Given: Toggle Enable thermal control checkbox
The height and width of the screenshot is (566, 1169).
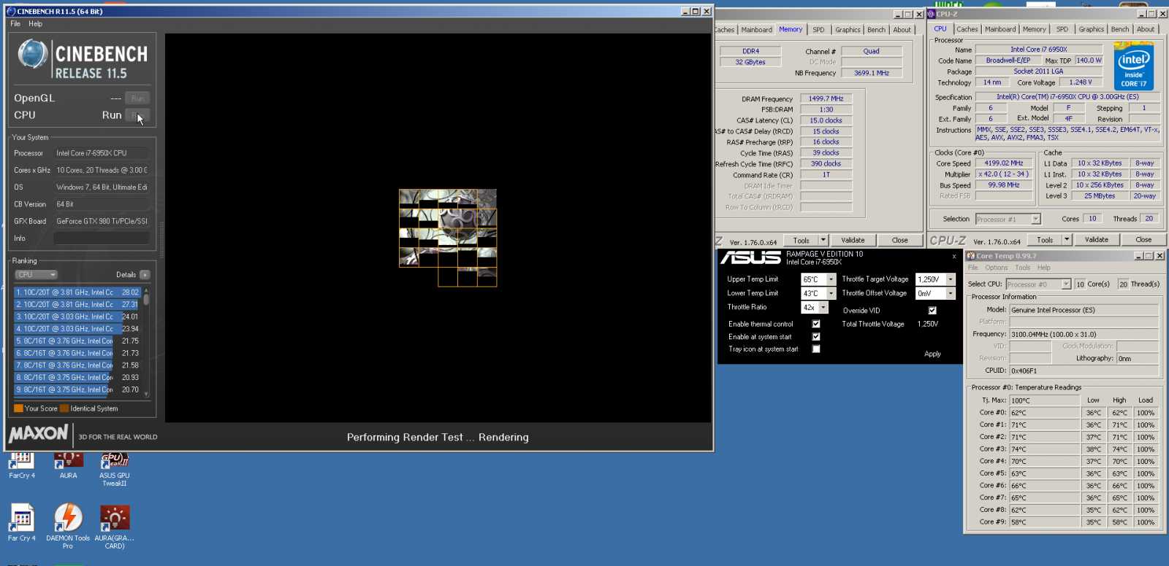Looking at the screenshot, I should tap(816, 324).
